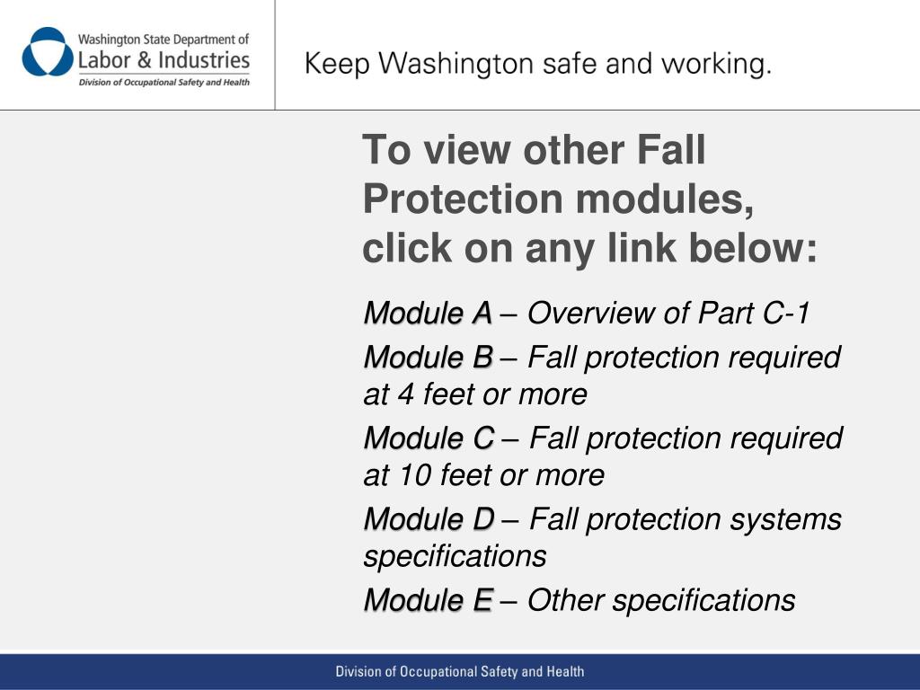Click the 'To view other Fall Protection modules' heading
This screenshot has width=920, height=690.
pyautogui.click(x=558, y=174)
